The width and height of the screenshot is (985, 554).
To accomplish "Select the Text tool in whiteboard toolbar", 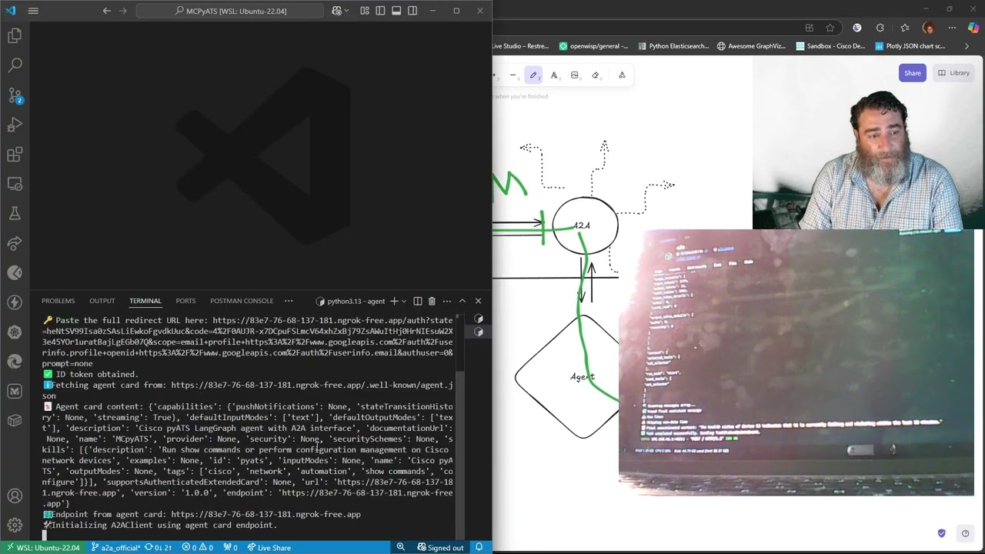I will click(554, 75).
